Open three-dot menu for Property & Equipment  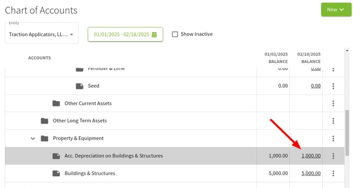click(333, 138)
